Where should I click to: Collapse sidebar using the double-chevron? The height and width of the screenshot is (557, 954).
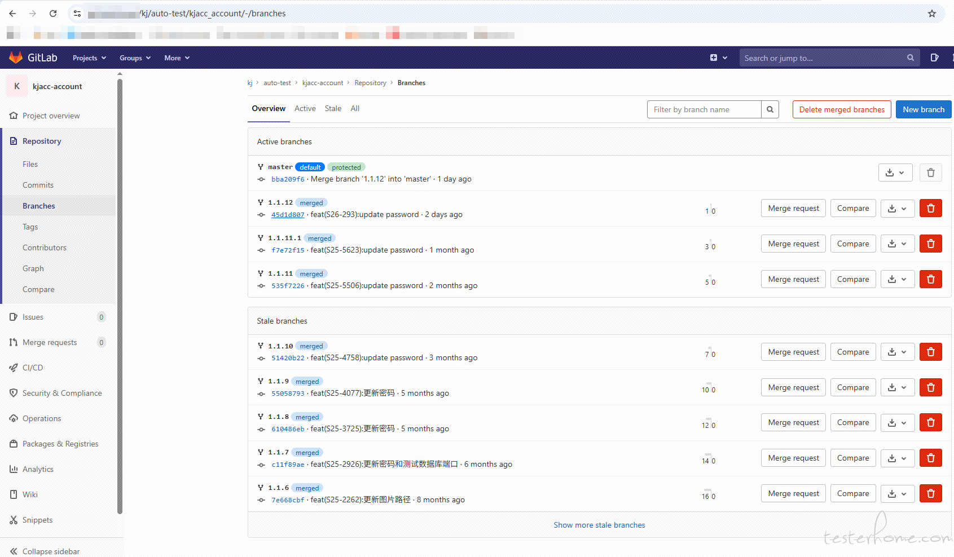(x=14, y=551)
